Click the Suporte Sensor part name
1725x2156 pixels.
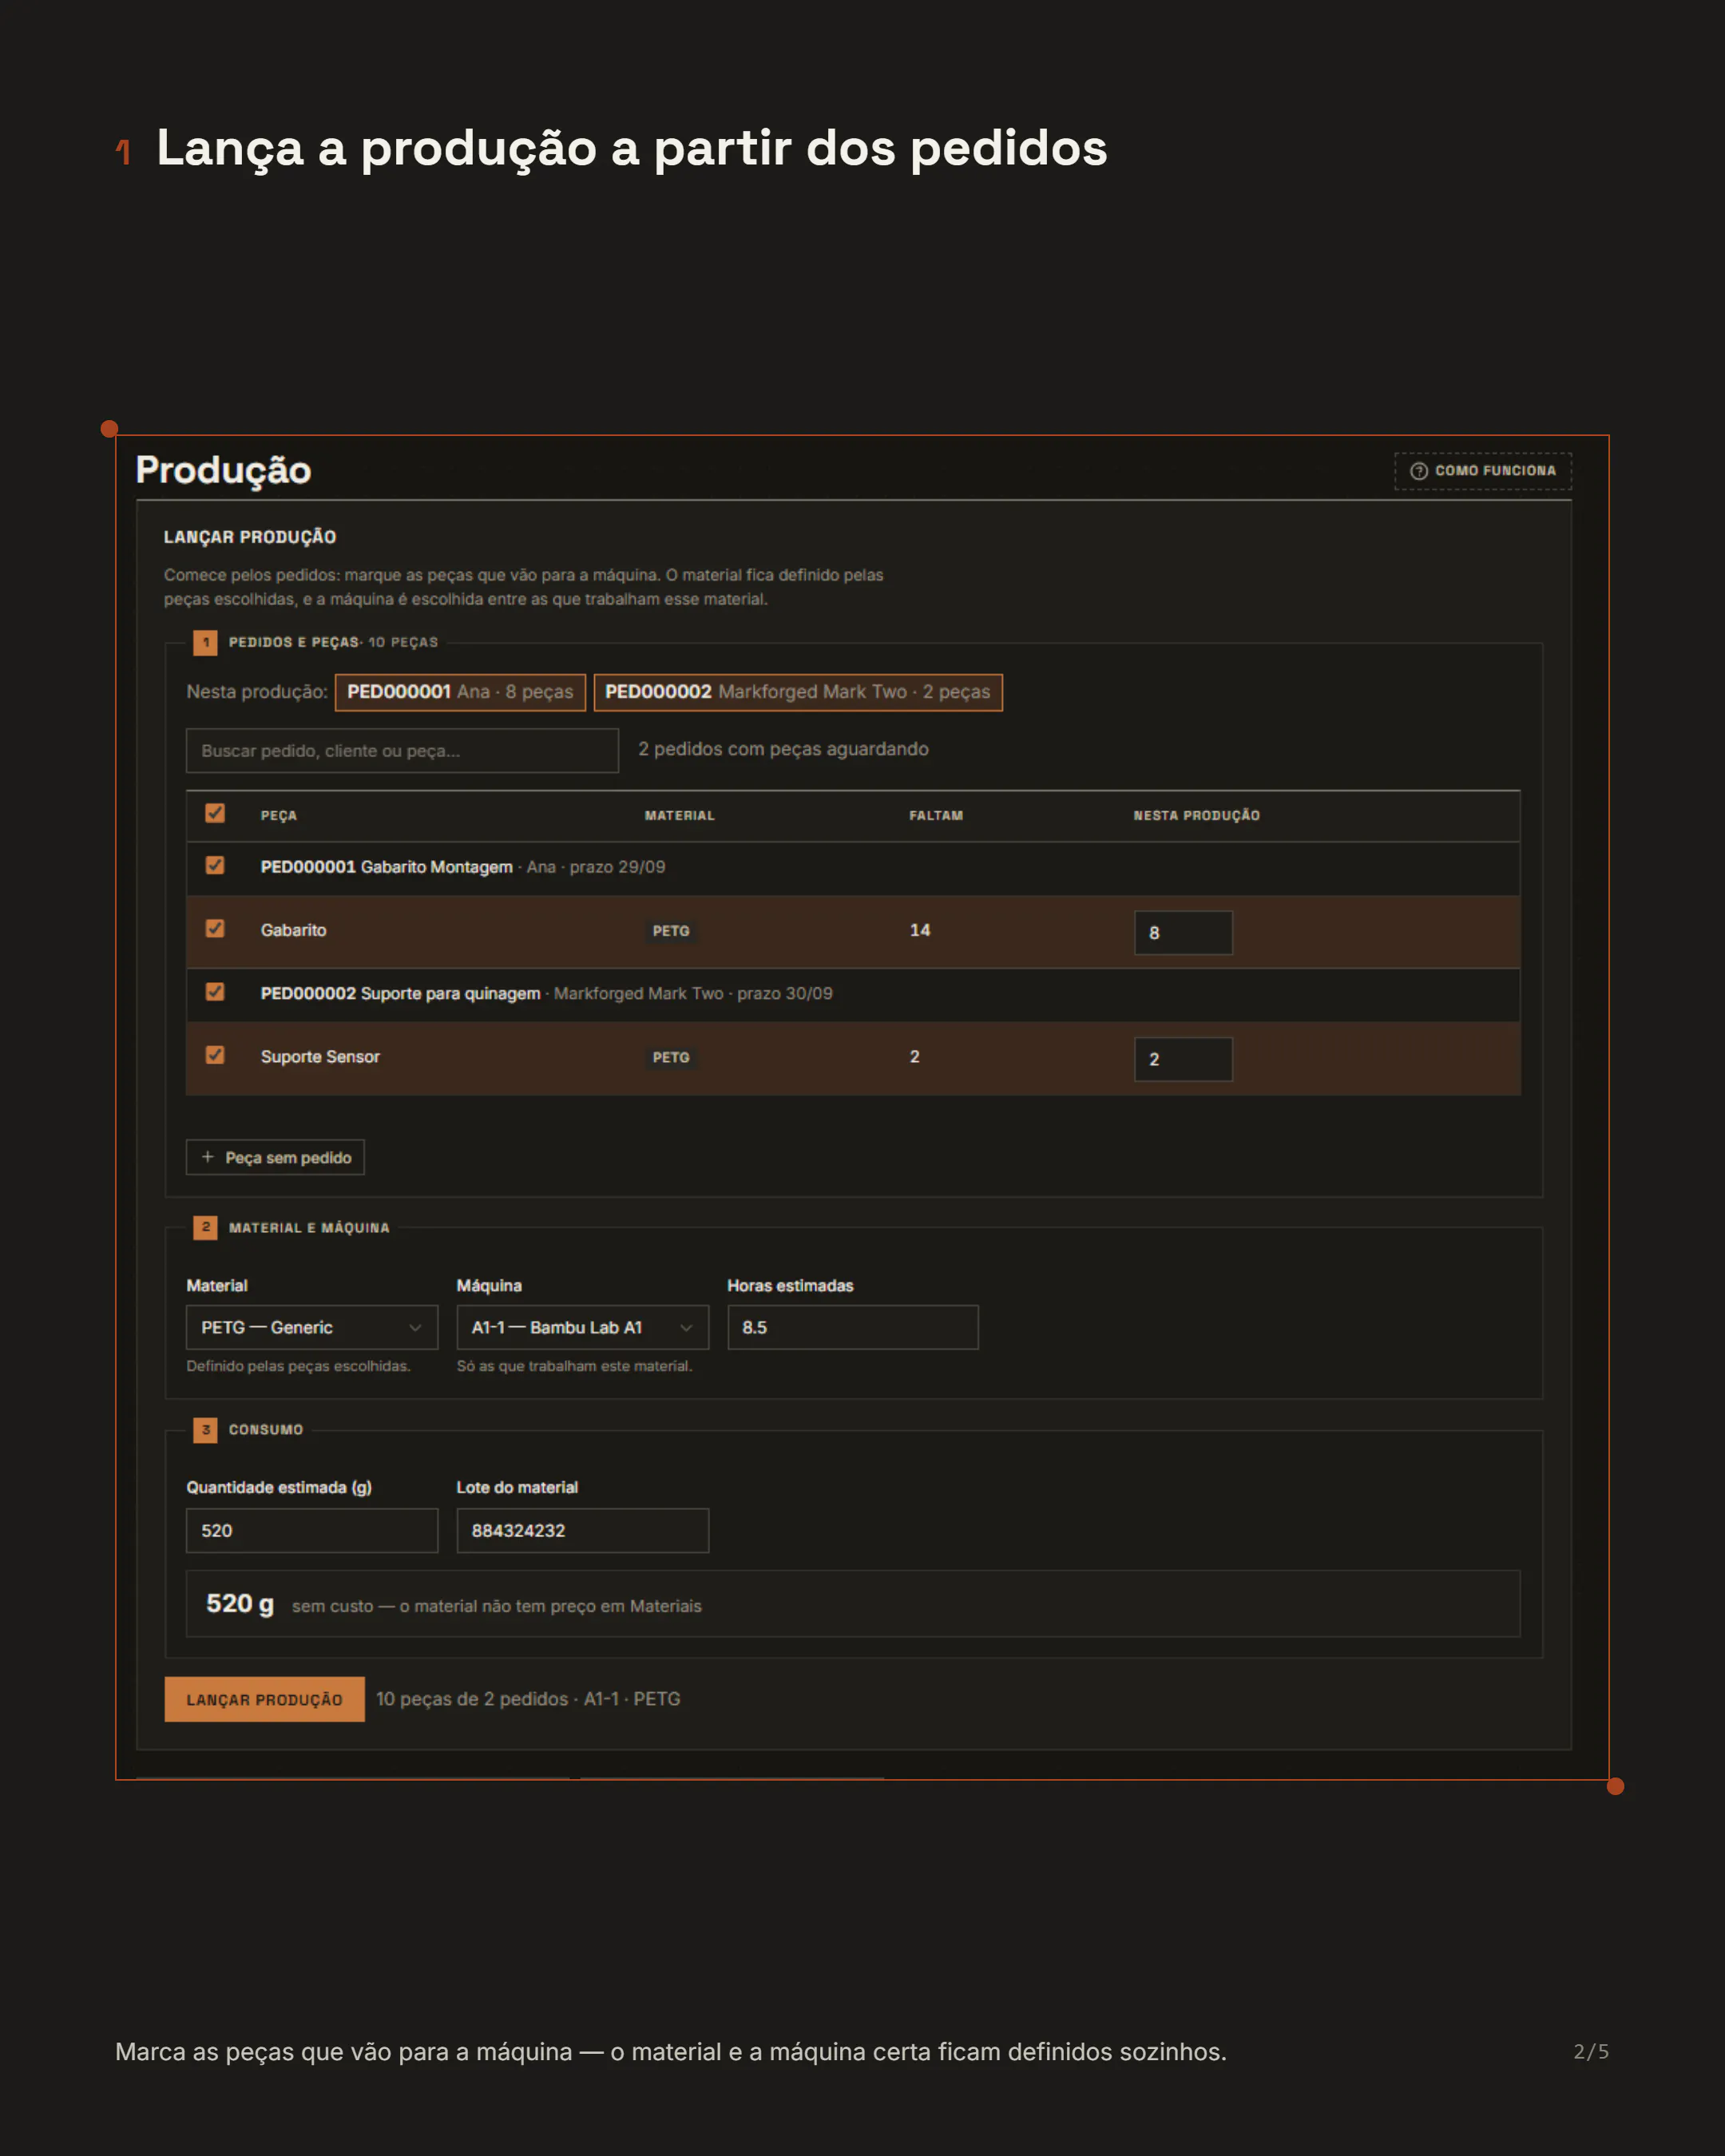(x=320, y=1057)
